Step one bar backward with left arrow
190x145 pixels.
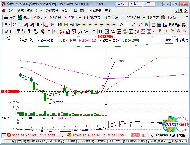72,25
